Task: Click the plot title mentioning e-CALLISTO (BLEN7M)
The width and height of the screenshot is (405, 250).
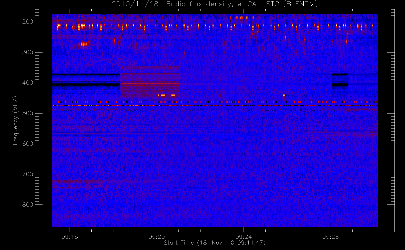Action: [215, 4]
